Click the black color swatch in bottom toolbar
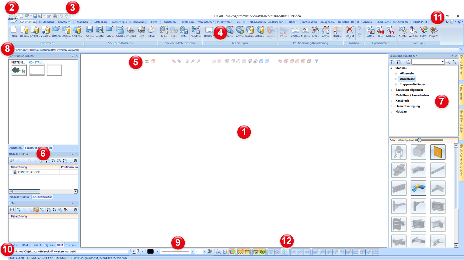Screen dimensions: 464x260 150,252
